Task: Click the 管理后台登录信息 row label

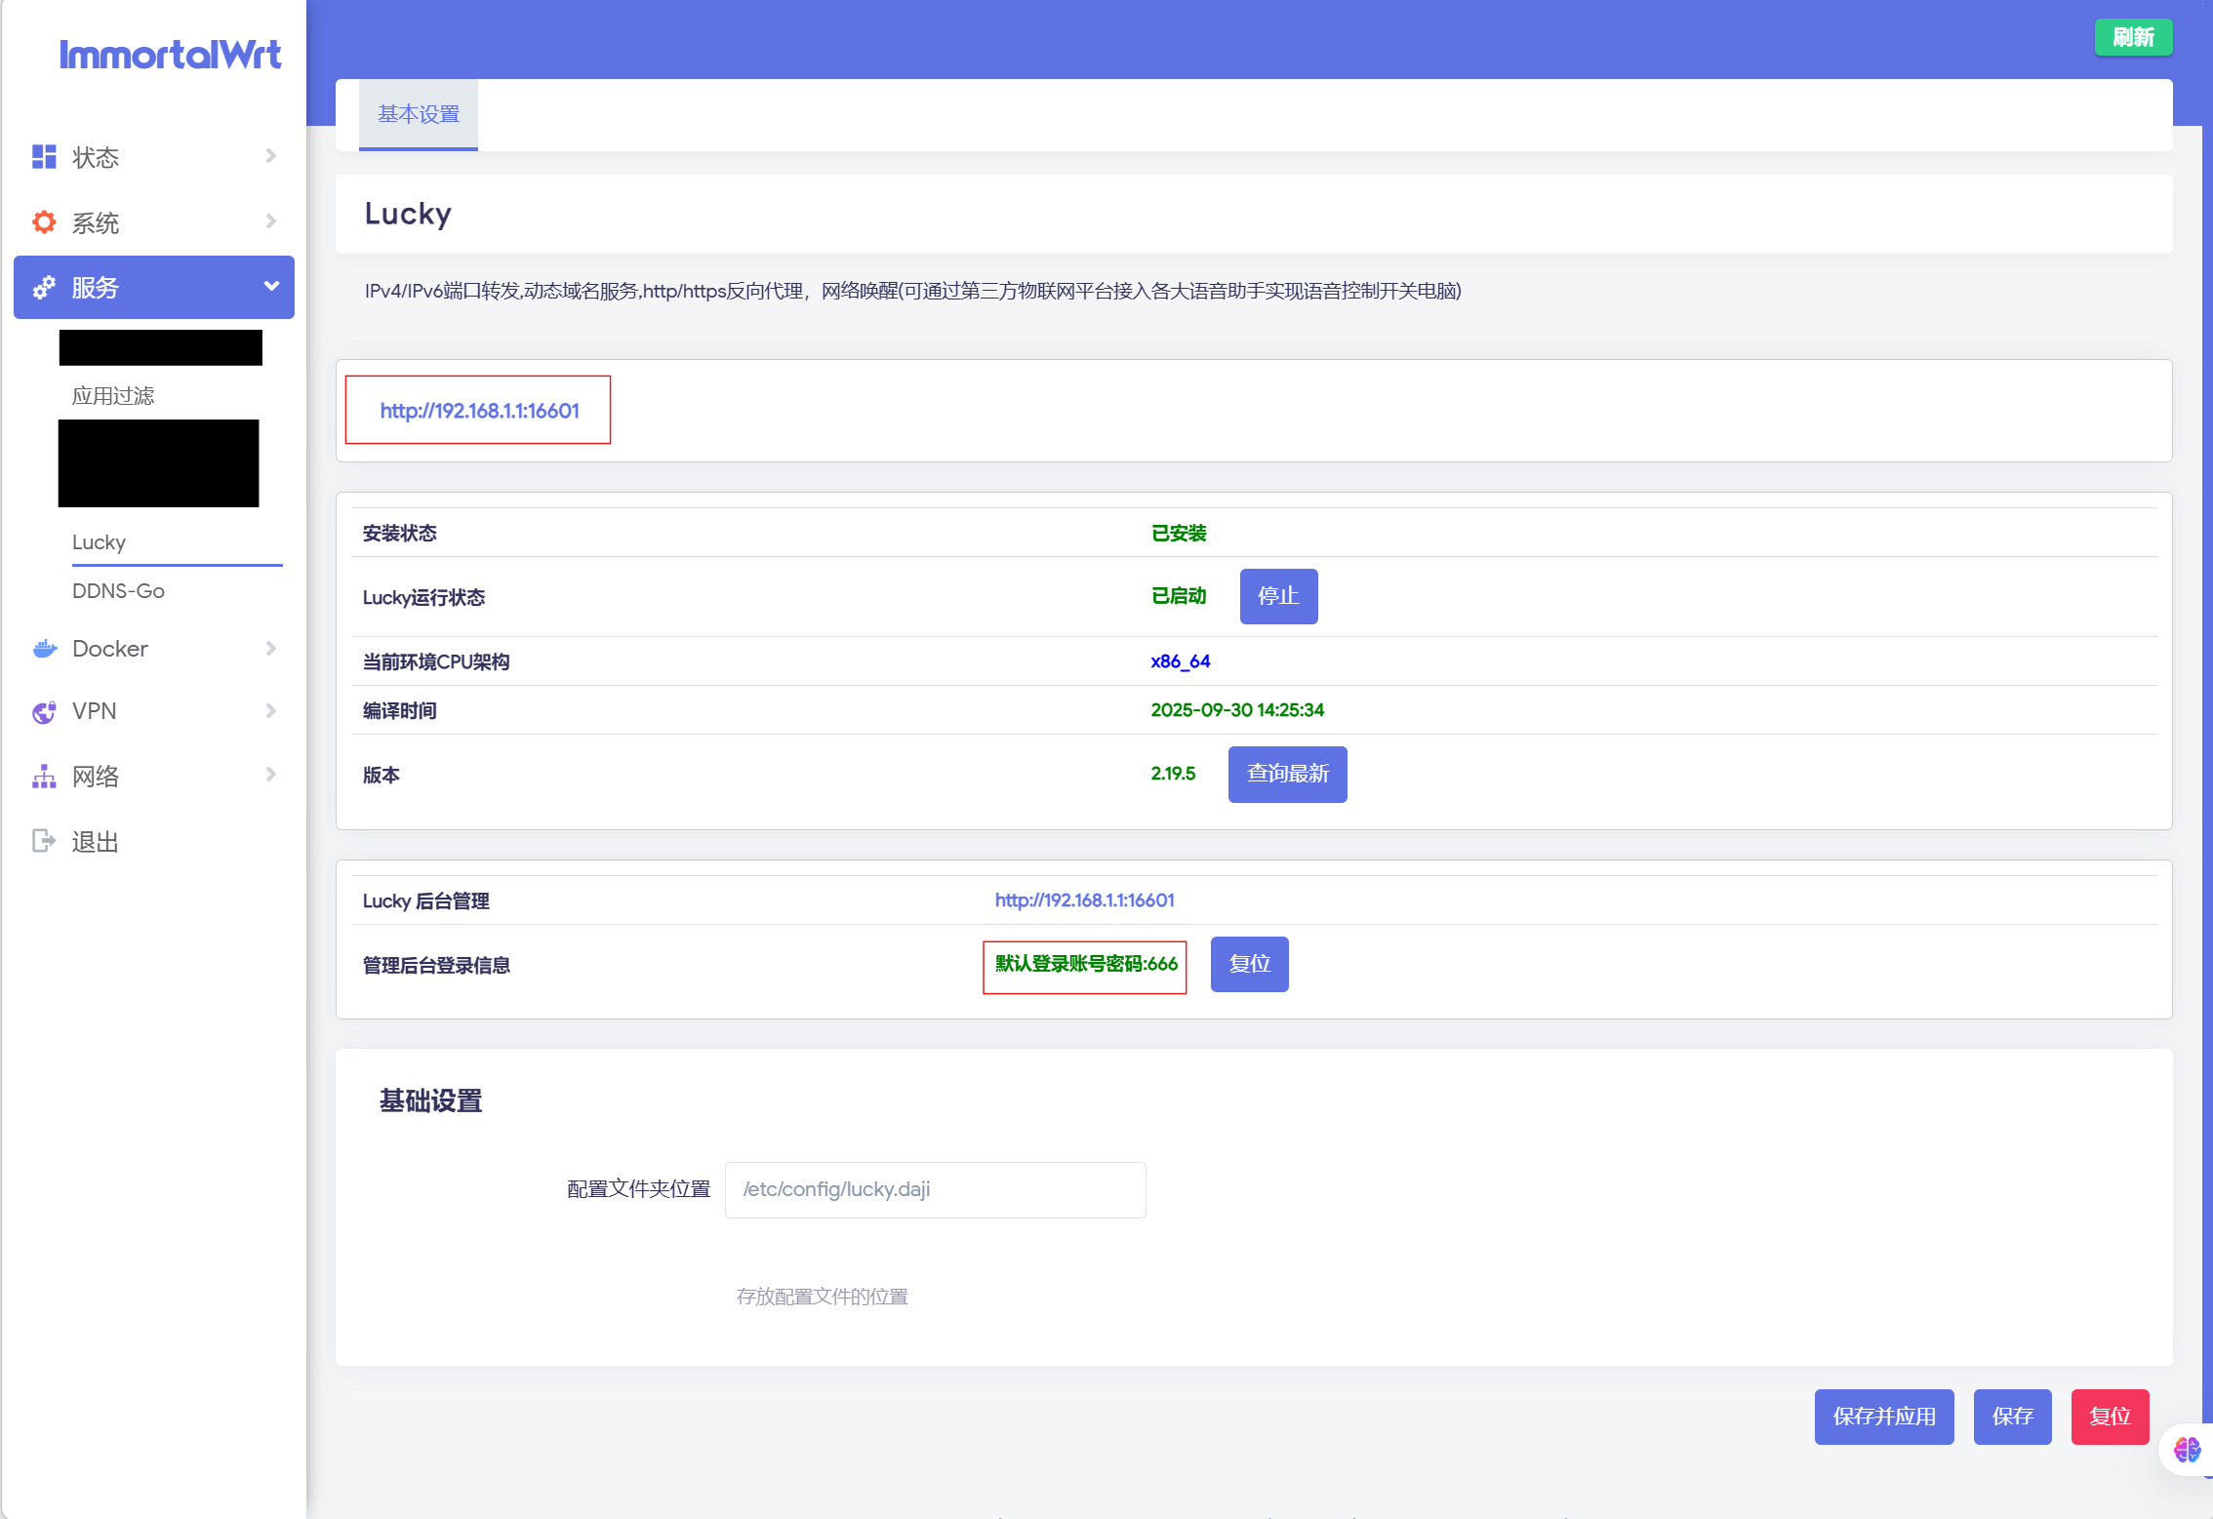Action: pyautogui.click(x=436, y=965)
